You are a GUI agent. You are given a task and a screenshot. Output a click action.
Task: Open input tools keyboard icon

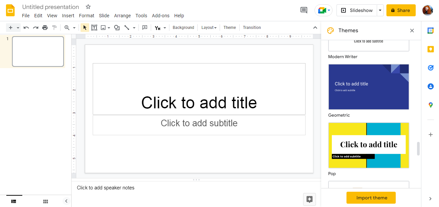[158, 28]
